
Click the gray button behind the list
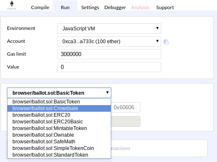coord(126,121)
